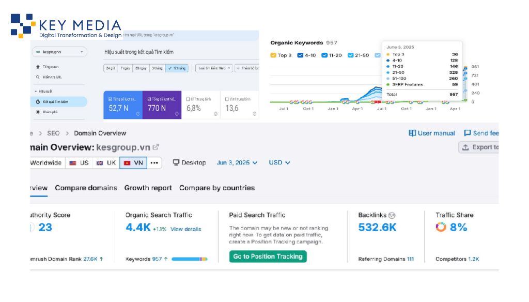Click help icon on the 6,8% CTR card

(215, 114)
